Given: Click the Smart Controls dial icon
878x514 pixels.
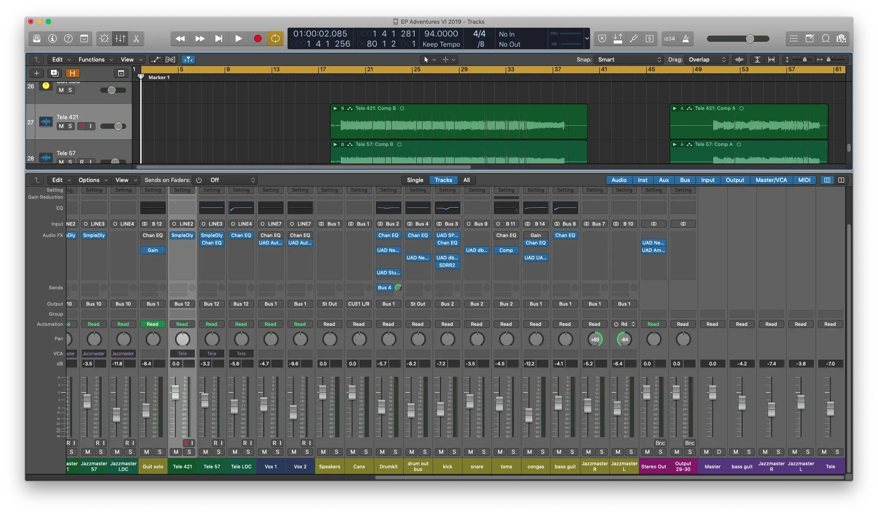Looking at the screenshot, I should coord(104,39).
